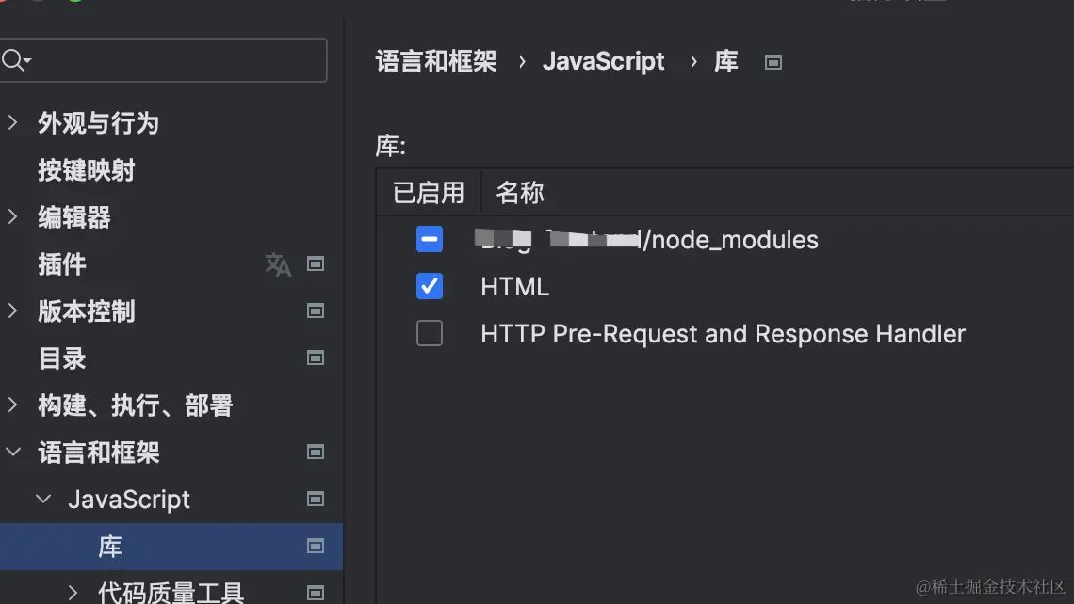The width and height of the screenshot is (1074, 604).
Task: Click the project icon in the breadcrumb header
Action: 773,62
